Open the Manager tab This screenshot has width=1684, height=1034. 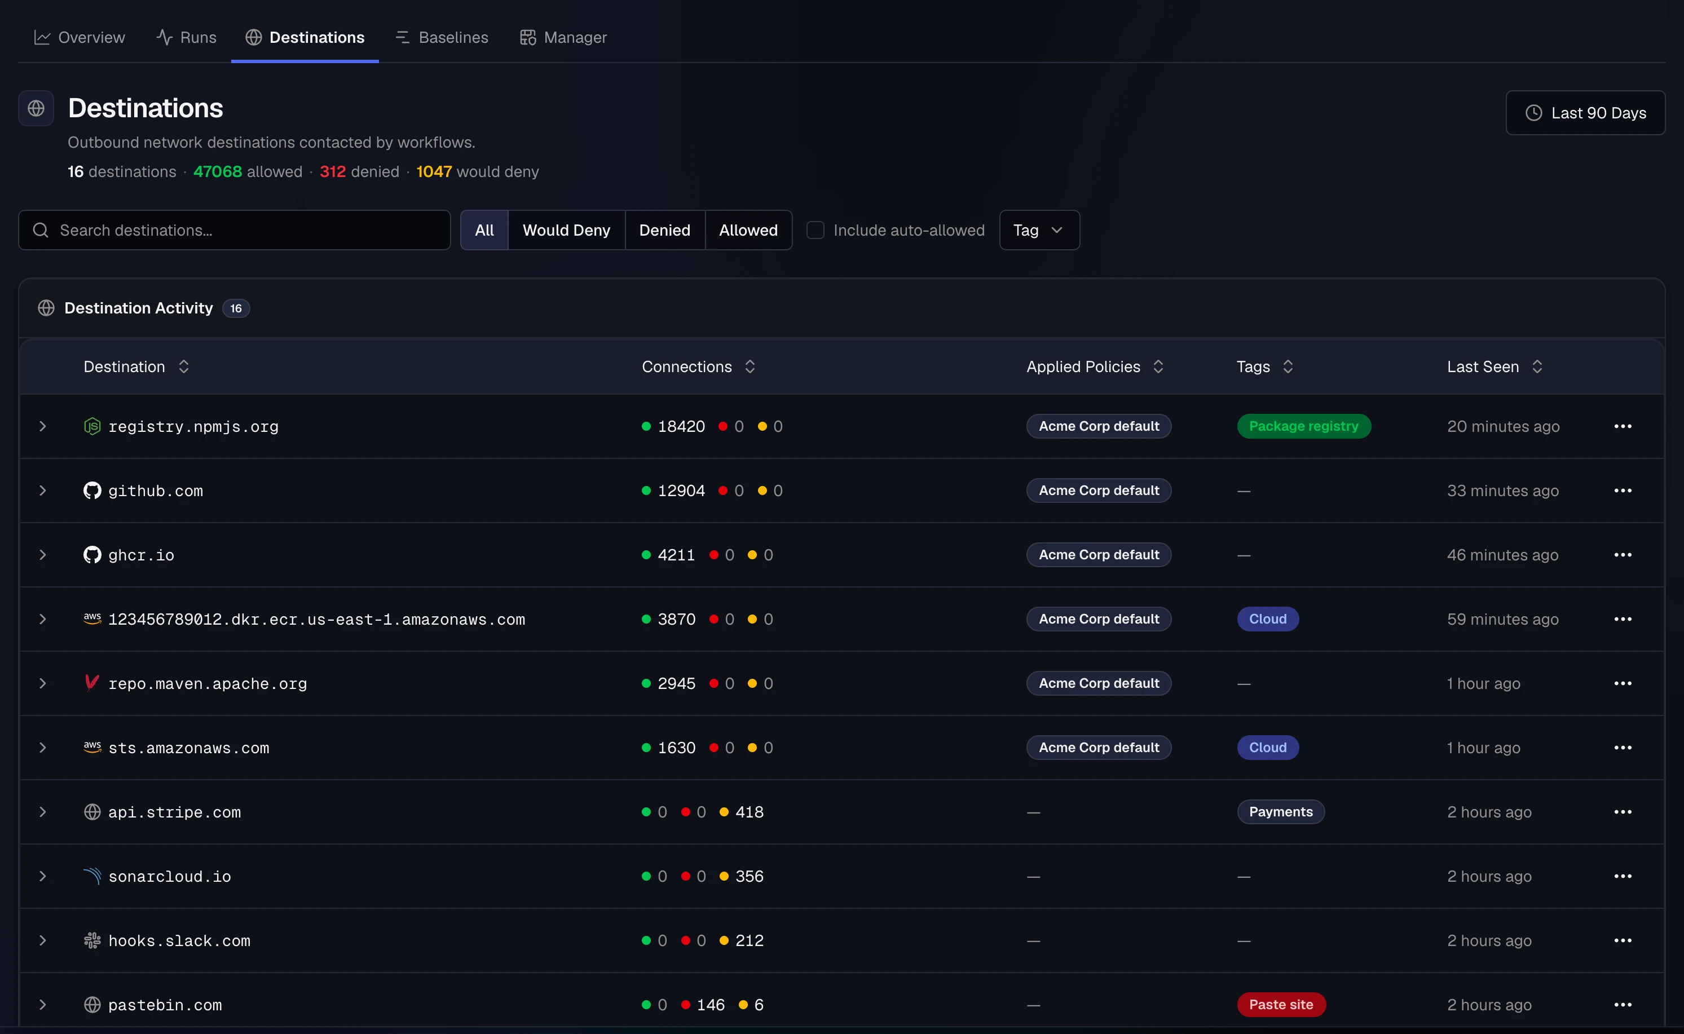(x=563, y=38)
